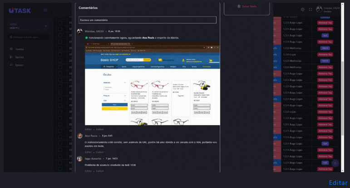Click Iago Amorim's comment avatar
The image size is (350, 188).
pos(80,159)
